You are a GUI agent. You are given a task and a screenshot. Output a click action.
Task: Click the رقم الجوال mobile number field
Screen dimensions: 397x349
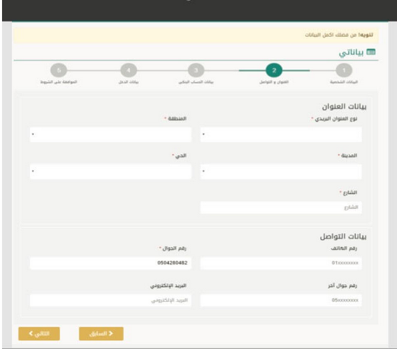click(111, 263)
